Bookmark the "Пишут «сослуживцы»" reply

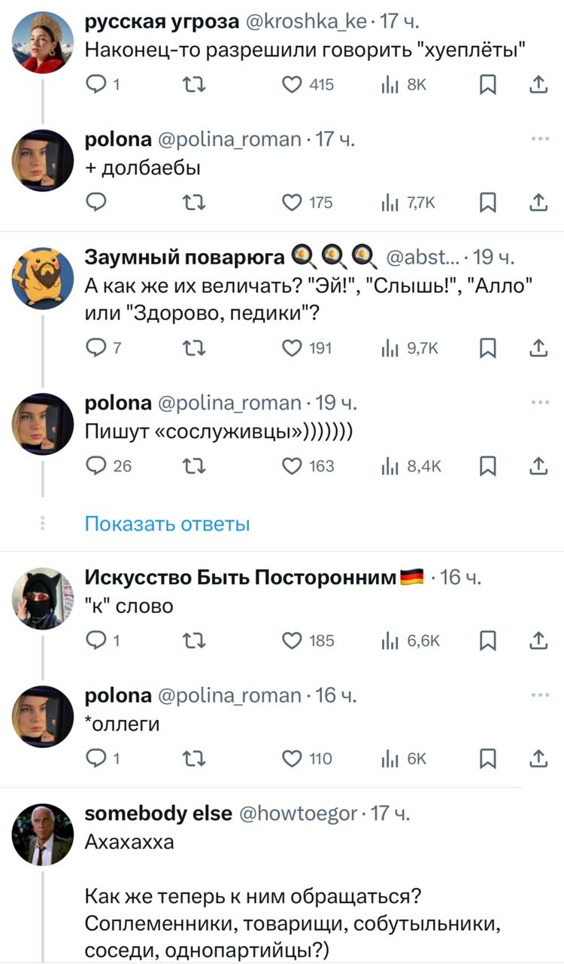coord(489,466)
